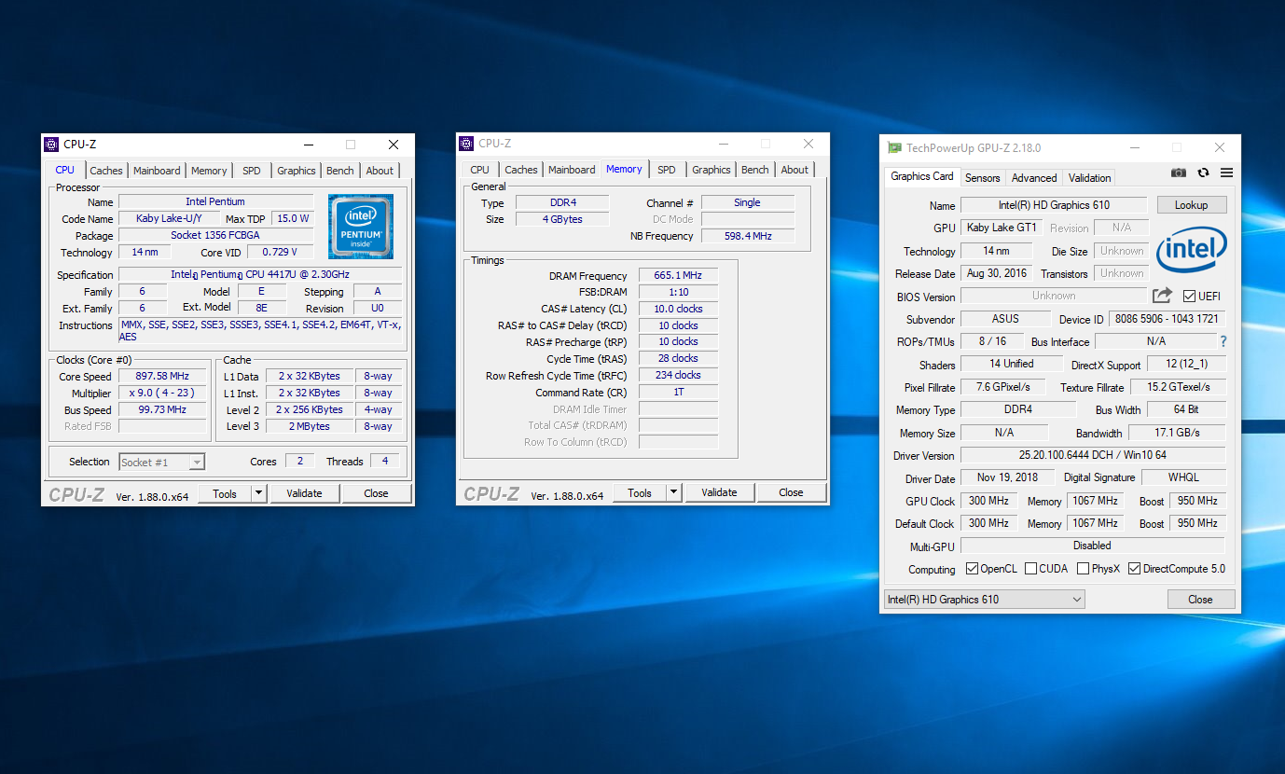Click the BIOS export share icon
This screenshot has width=1285, height=774.
pos(1162,296)
